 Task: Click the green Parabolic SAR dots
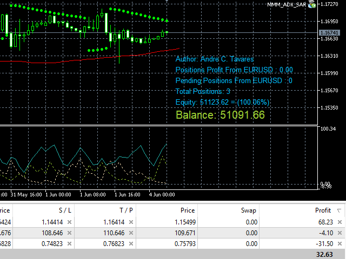135,13
